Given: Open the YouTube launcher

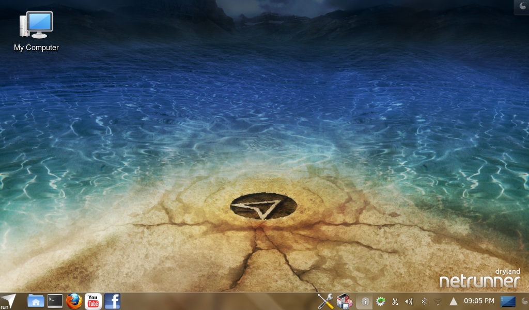Looking at the screenshot, I should pyautogui.click(x=93, y=301).
